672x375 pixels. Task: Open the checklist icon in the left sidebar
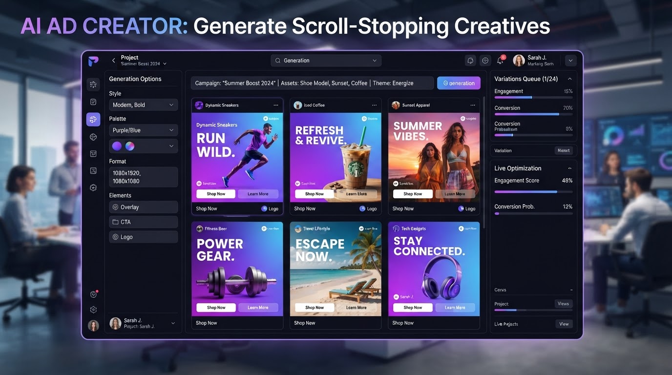coord(93,102)
